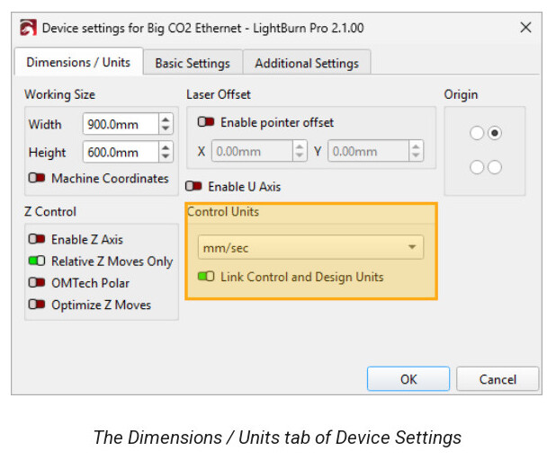Enable U Axis toggle

pos(194,187)
